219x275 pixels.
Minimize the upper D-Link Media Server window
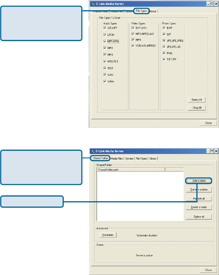coord(208,4)
